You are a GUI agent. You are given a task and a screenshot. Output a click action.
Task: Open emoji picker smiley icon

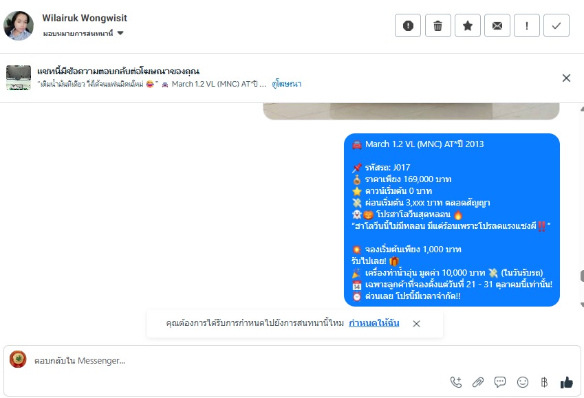tap(523, 382)
